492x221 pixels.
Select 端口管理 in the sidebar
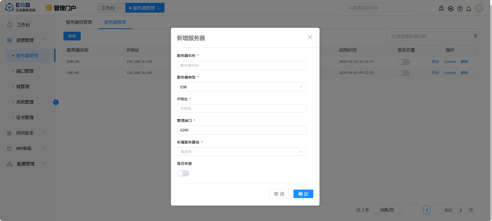click(x=25, y=71)
